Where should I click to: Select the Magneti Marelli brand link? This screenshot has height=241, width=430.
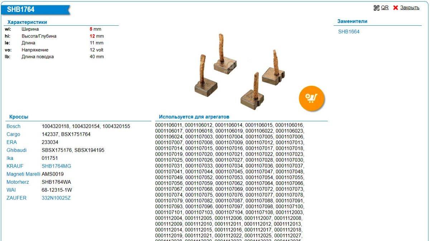23,174
